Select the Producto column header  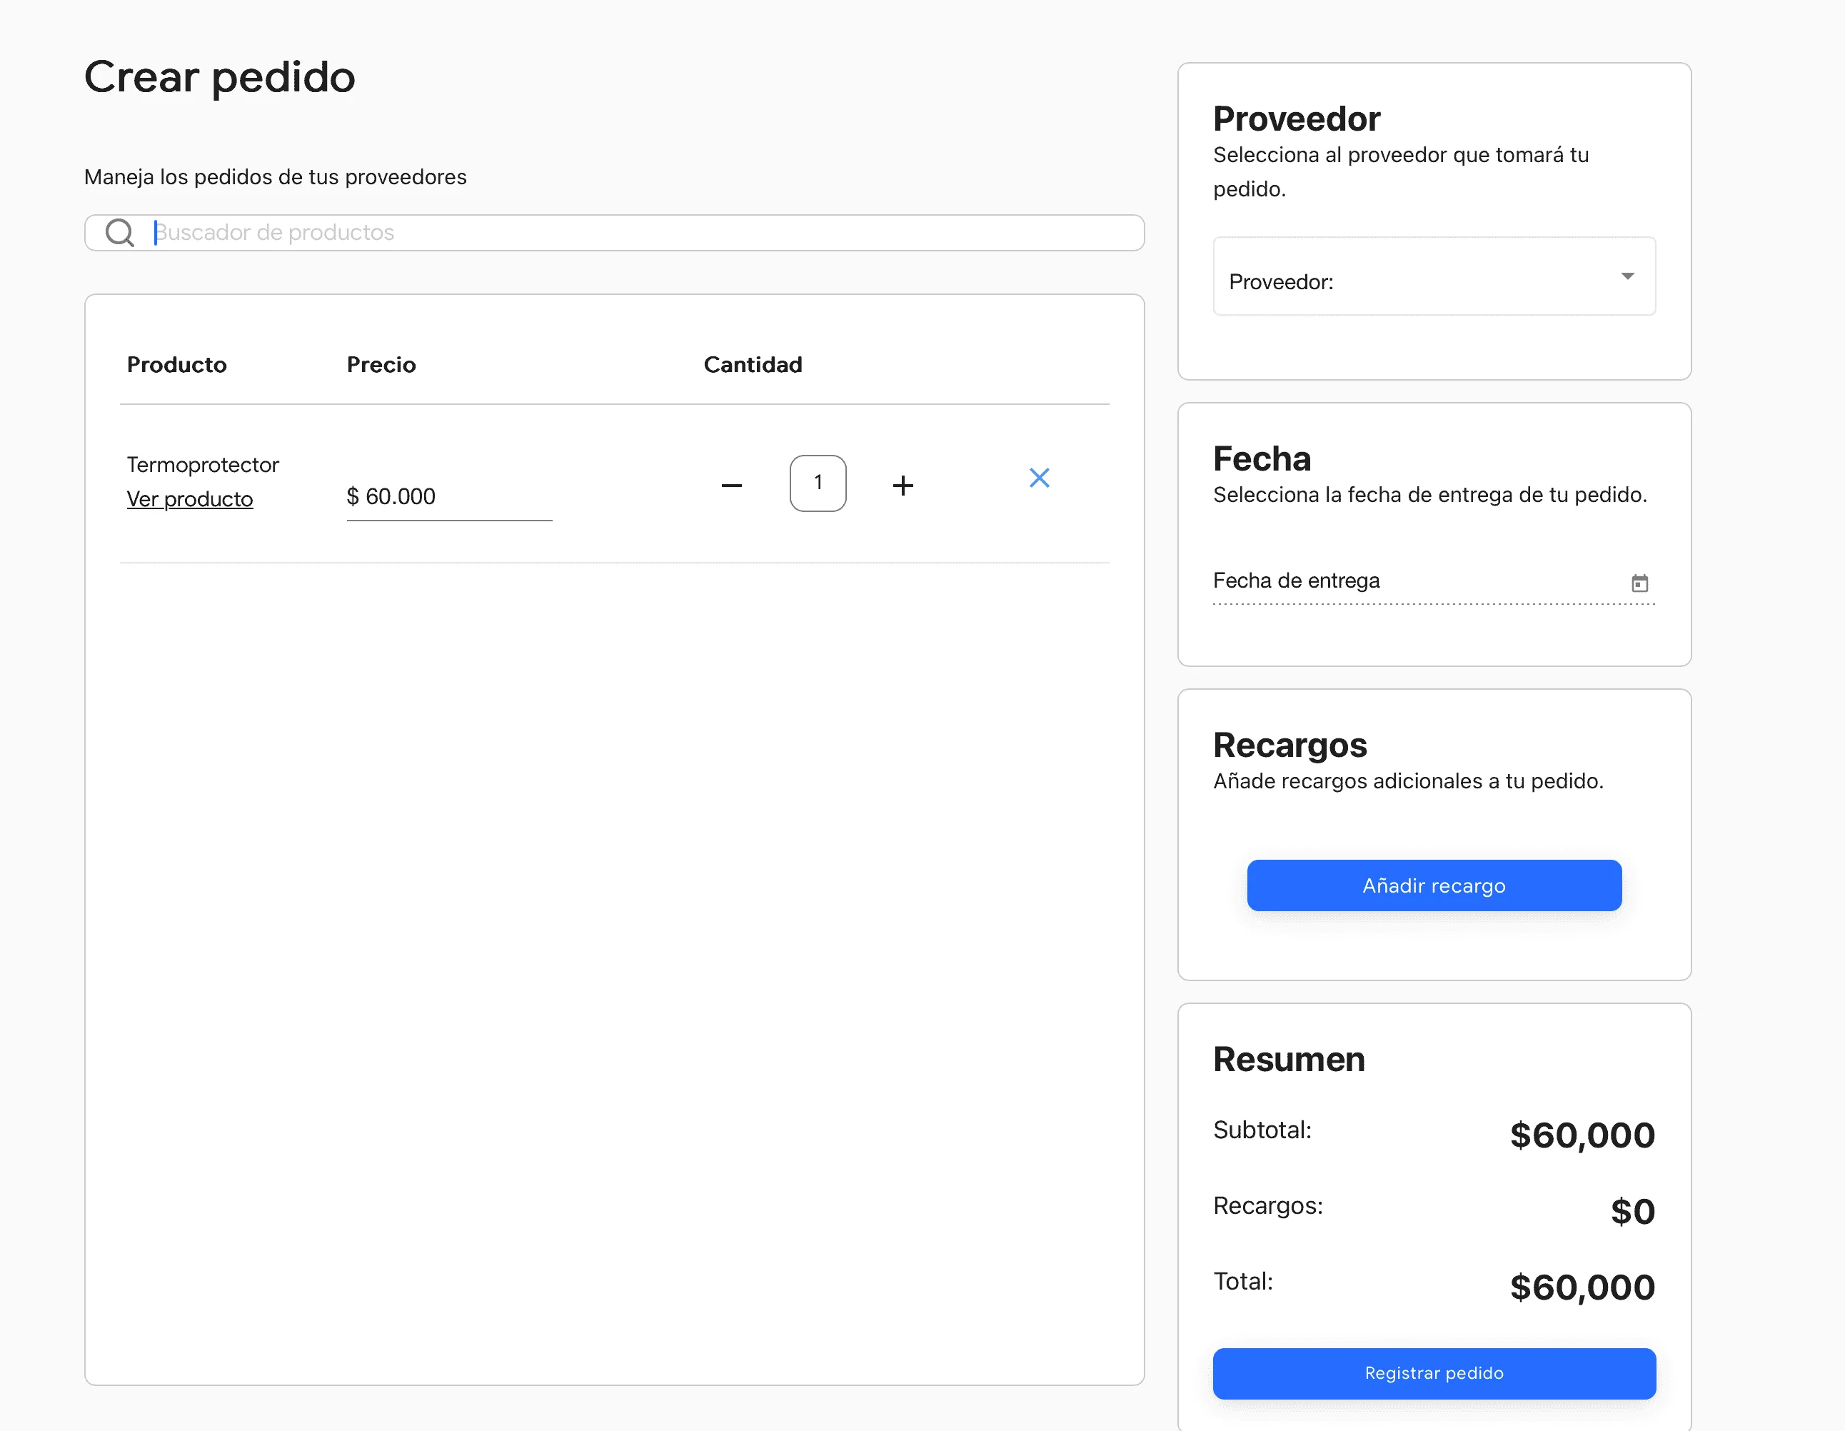(176, 364)
